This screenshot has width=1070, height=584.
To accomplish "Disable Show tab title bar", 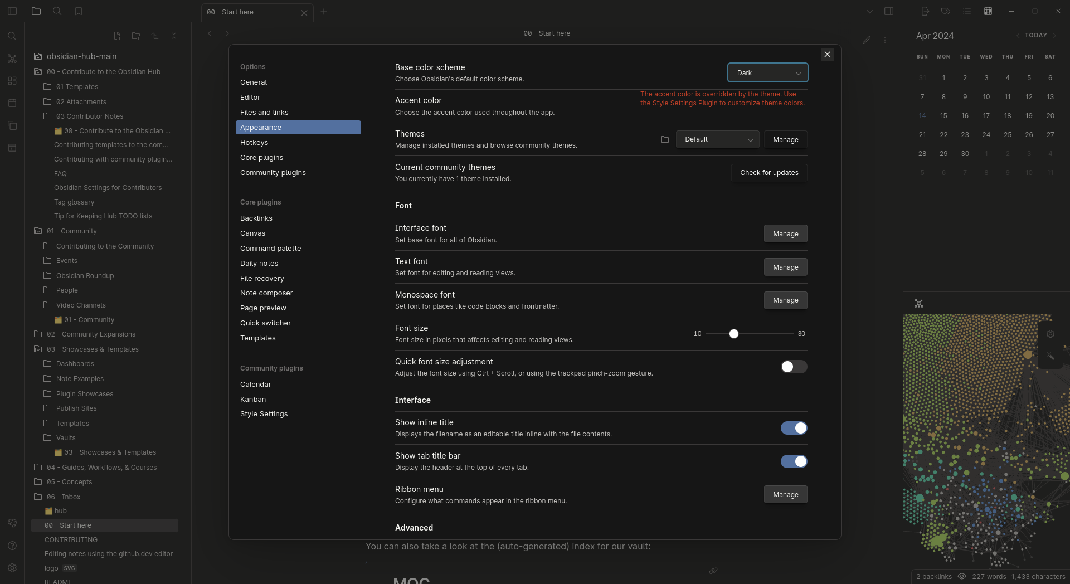I will point(794,461).
